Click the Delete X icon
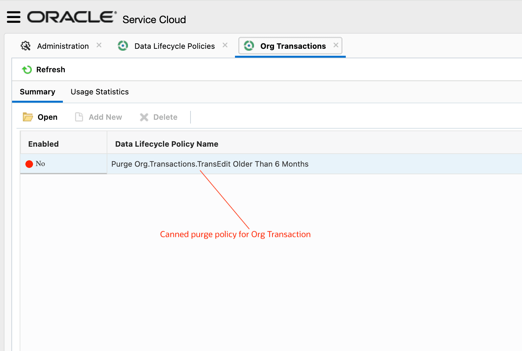 144,117
